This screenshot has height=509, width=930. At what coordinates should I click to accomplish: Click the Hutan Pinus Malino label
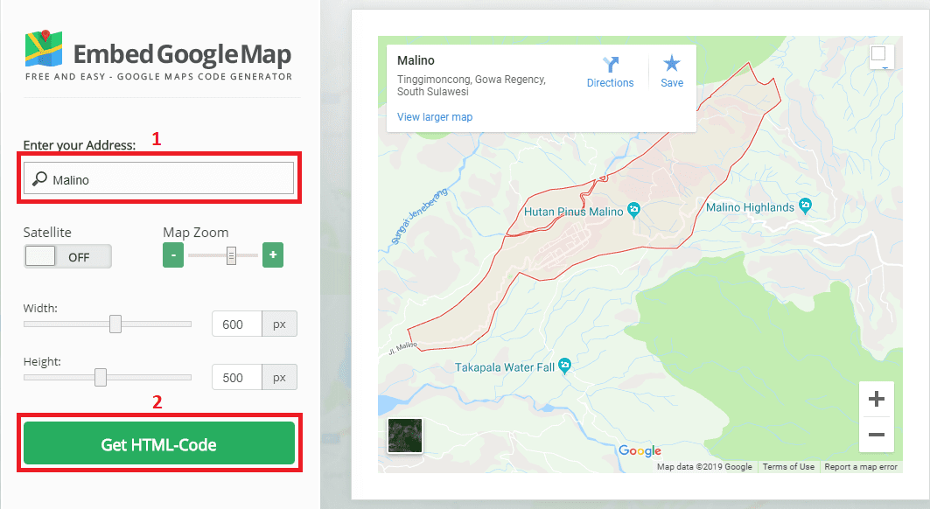[574, 212]
